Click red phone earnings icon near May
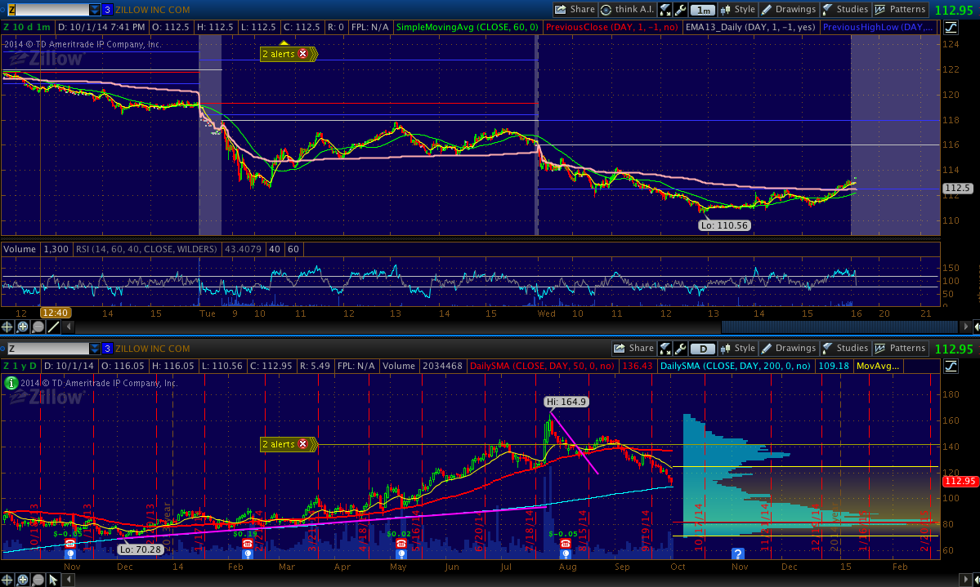Viewport: 980px width, 587px height. [x=401, y=544]
